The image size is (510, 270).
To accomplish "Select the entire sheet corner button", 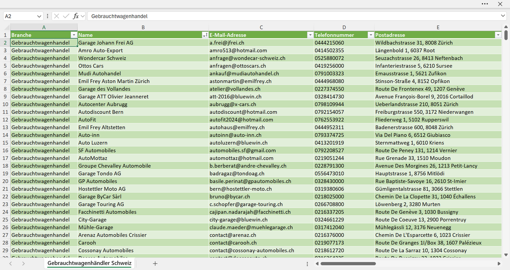I will click(x=5, y=27).
